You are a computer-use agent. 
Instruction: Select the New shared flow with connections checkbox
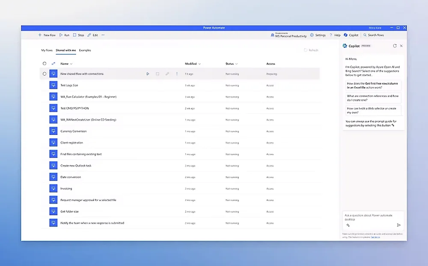click(45, 74)
